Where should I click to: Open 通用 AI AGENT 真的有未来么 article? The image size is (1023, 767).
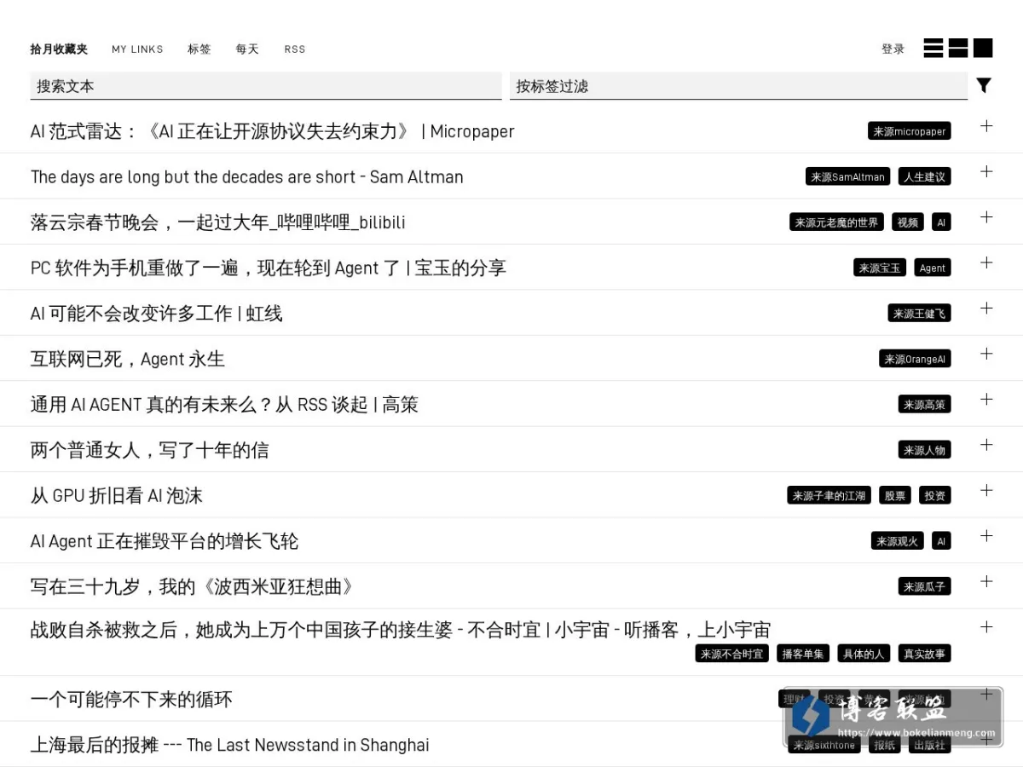(x=225, y=405)
